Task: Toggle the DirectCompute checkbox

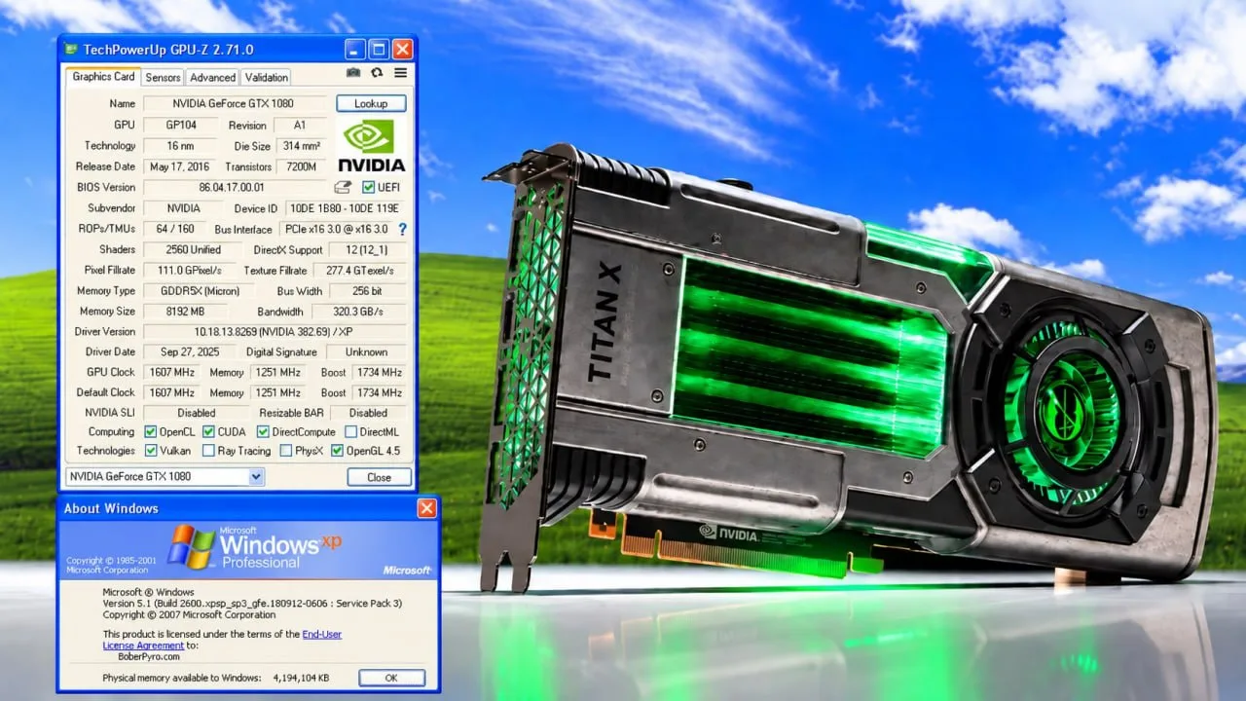Action: 263,432
